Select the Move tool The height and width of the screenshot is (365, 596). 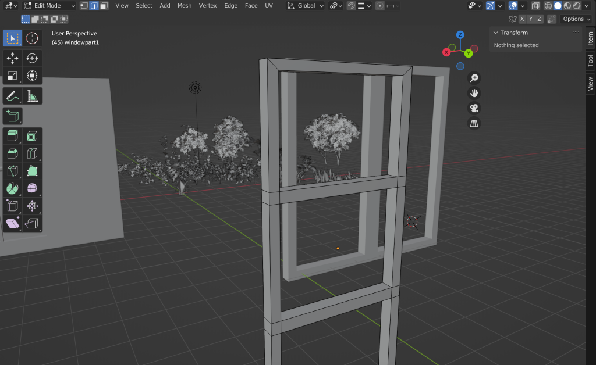pos(12,58)
